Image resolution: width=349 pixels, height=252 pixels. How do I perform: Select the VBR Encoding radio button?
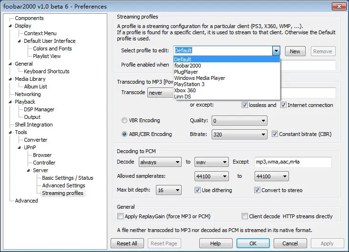(x=124, y=120)
